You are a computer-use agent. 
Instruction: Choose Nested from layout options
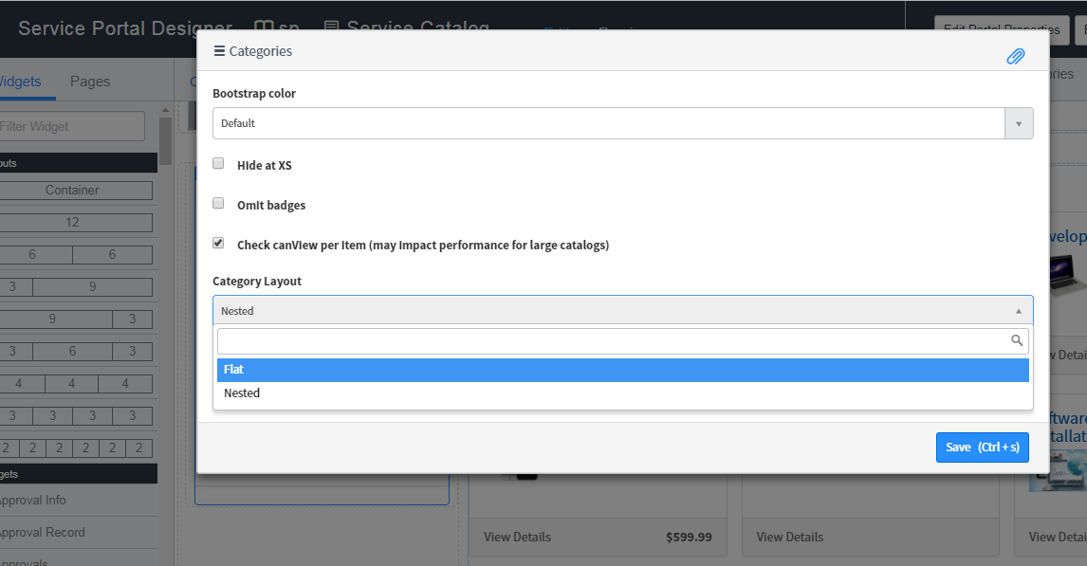coord(622,393)
